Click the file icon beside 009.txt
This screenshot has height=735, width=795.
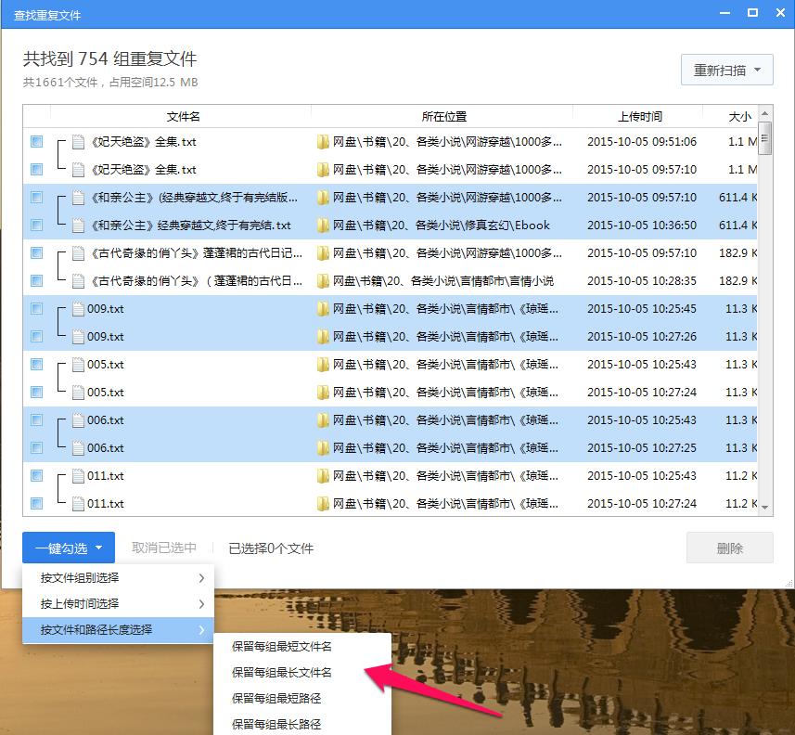click(x=79, y=308)
